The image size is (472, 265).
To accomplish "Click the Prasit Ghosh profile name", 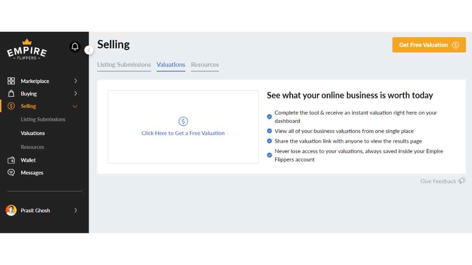I will tap(35, 210).
